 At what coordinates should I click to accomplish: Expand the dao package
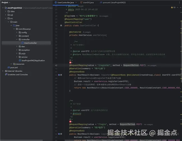click(x=17, y=46)
